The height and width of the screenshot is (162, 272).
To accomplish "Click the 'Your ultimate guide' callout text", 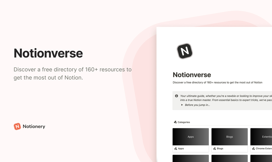I will [x=226, y=98].
